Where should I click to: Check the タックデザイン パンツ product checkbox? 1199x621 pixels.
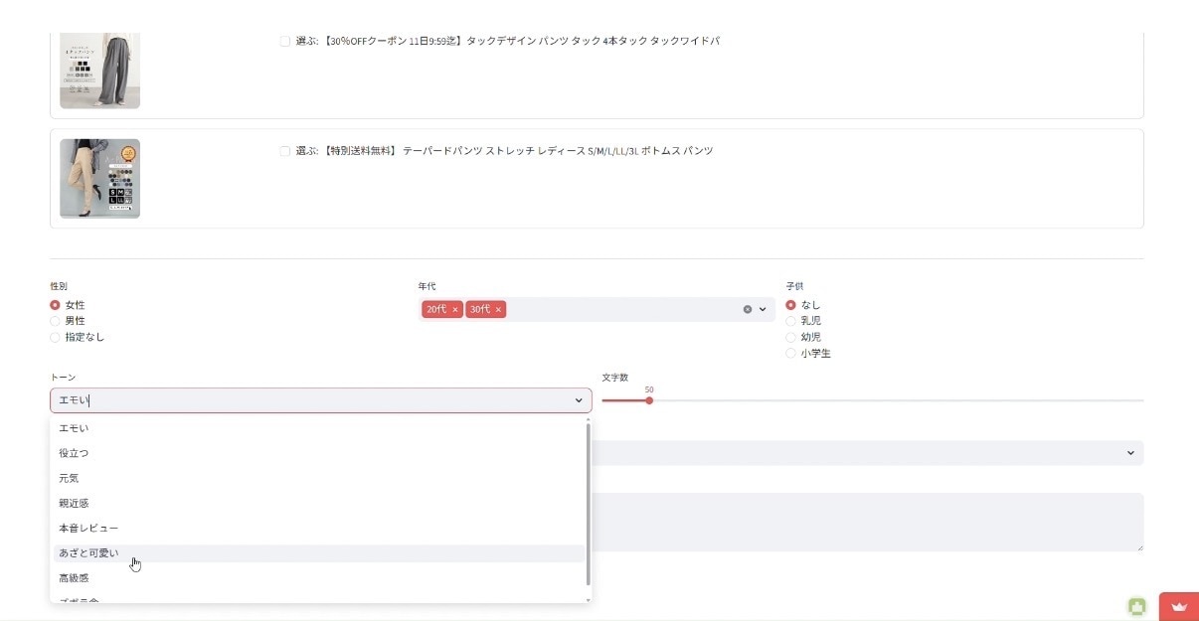click(285, 42)
